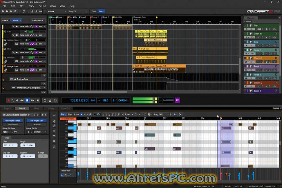This screenshot has height=188, width=282.
Task: Expand the Chorus 1 marker entry
Action: pyautogui.click(x=245, y=58)
